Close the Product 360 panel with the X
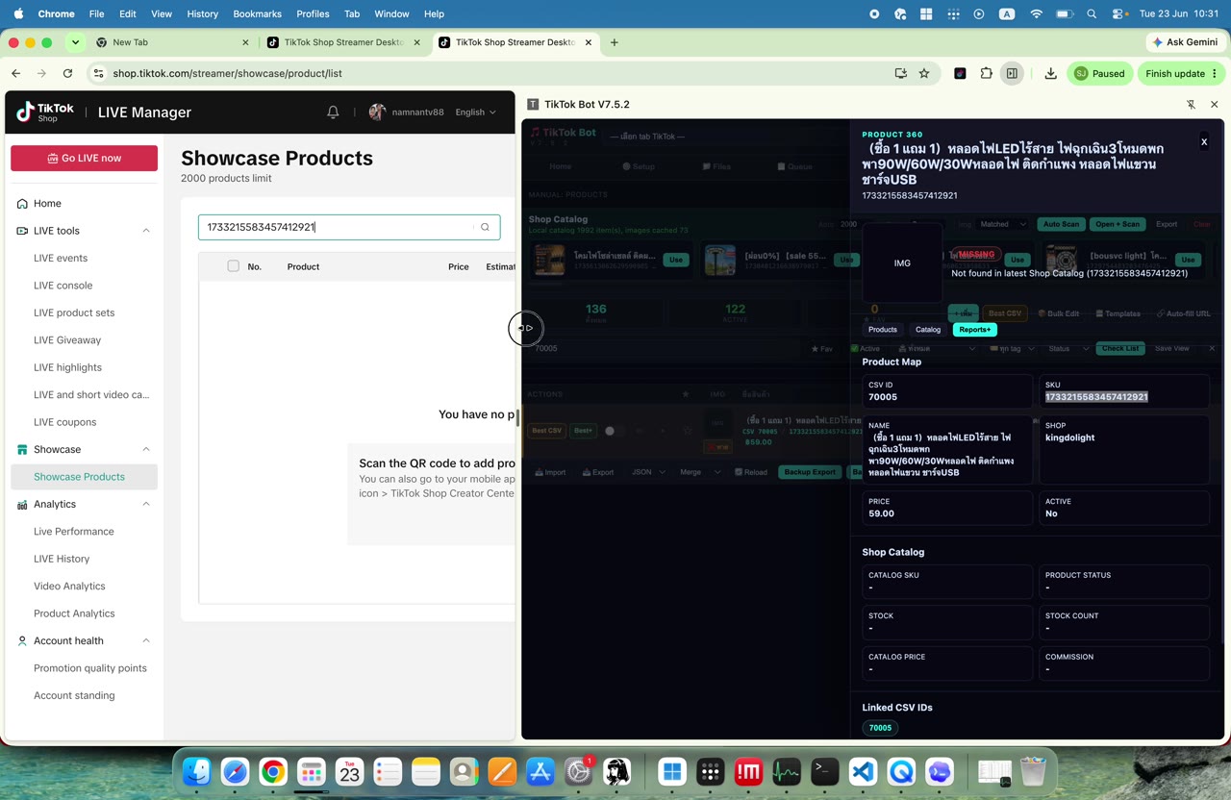1231x800 pixels. click(1203, 142)
